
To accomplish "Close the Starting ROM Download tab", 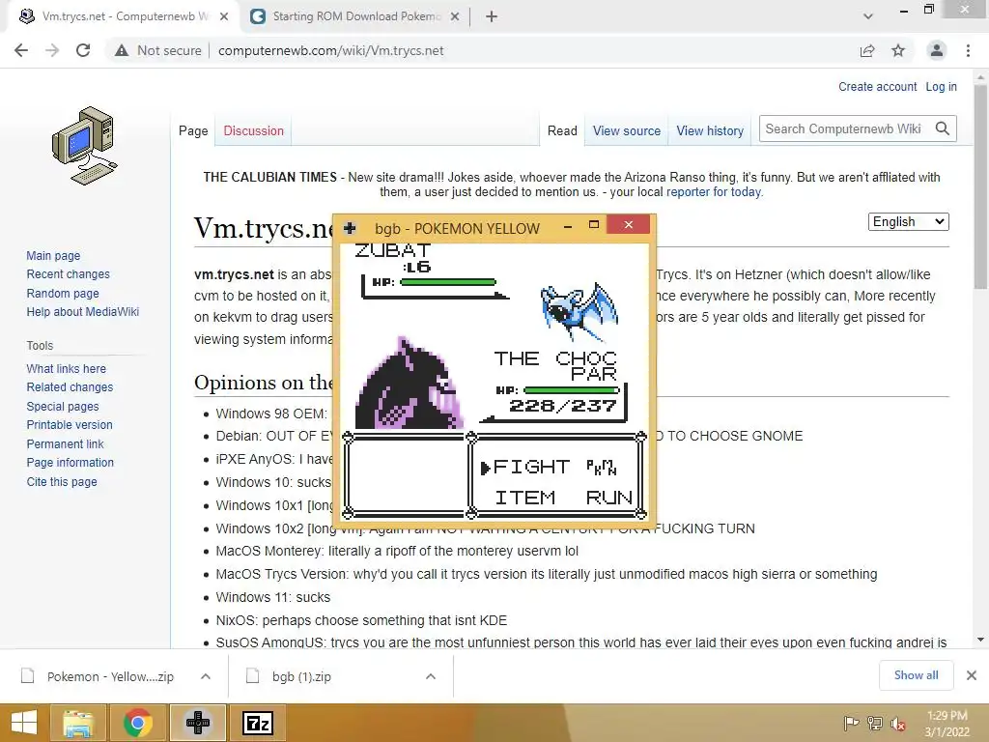I will point(455,16).
